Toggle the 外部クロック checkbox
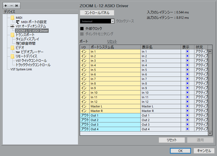 (x=82, y=29)
